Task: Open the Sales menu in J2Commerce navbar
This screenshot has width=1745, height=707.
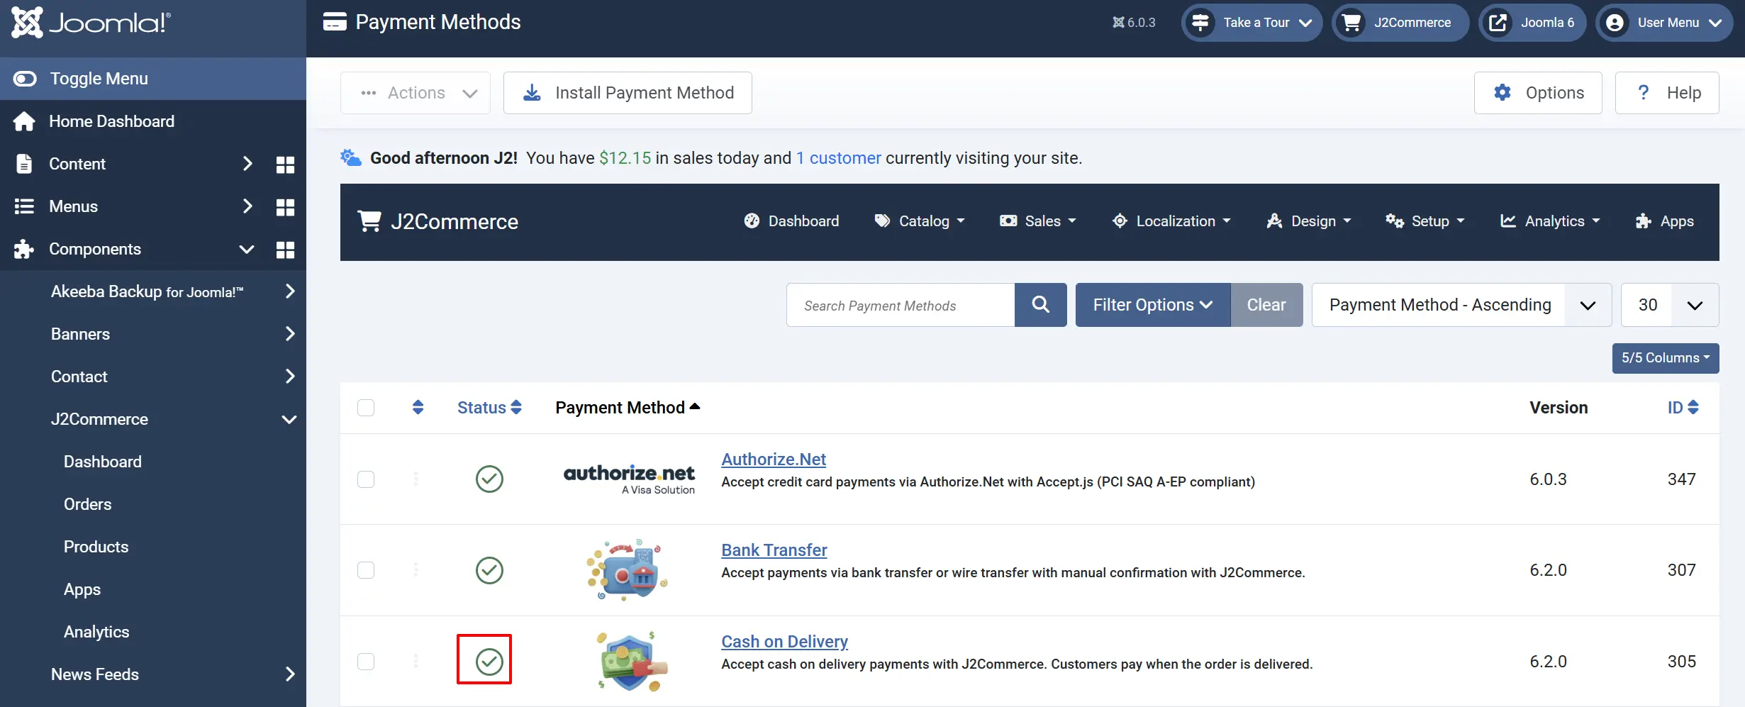Action: coord(1038,221)
